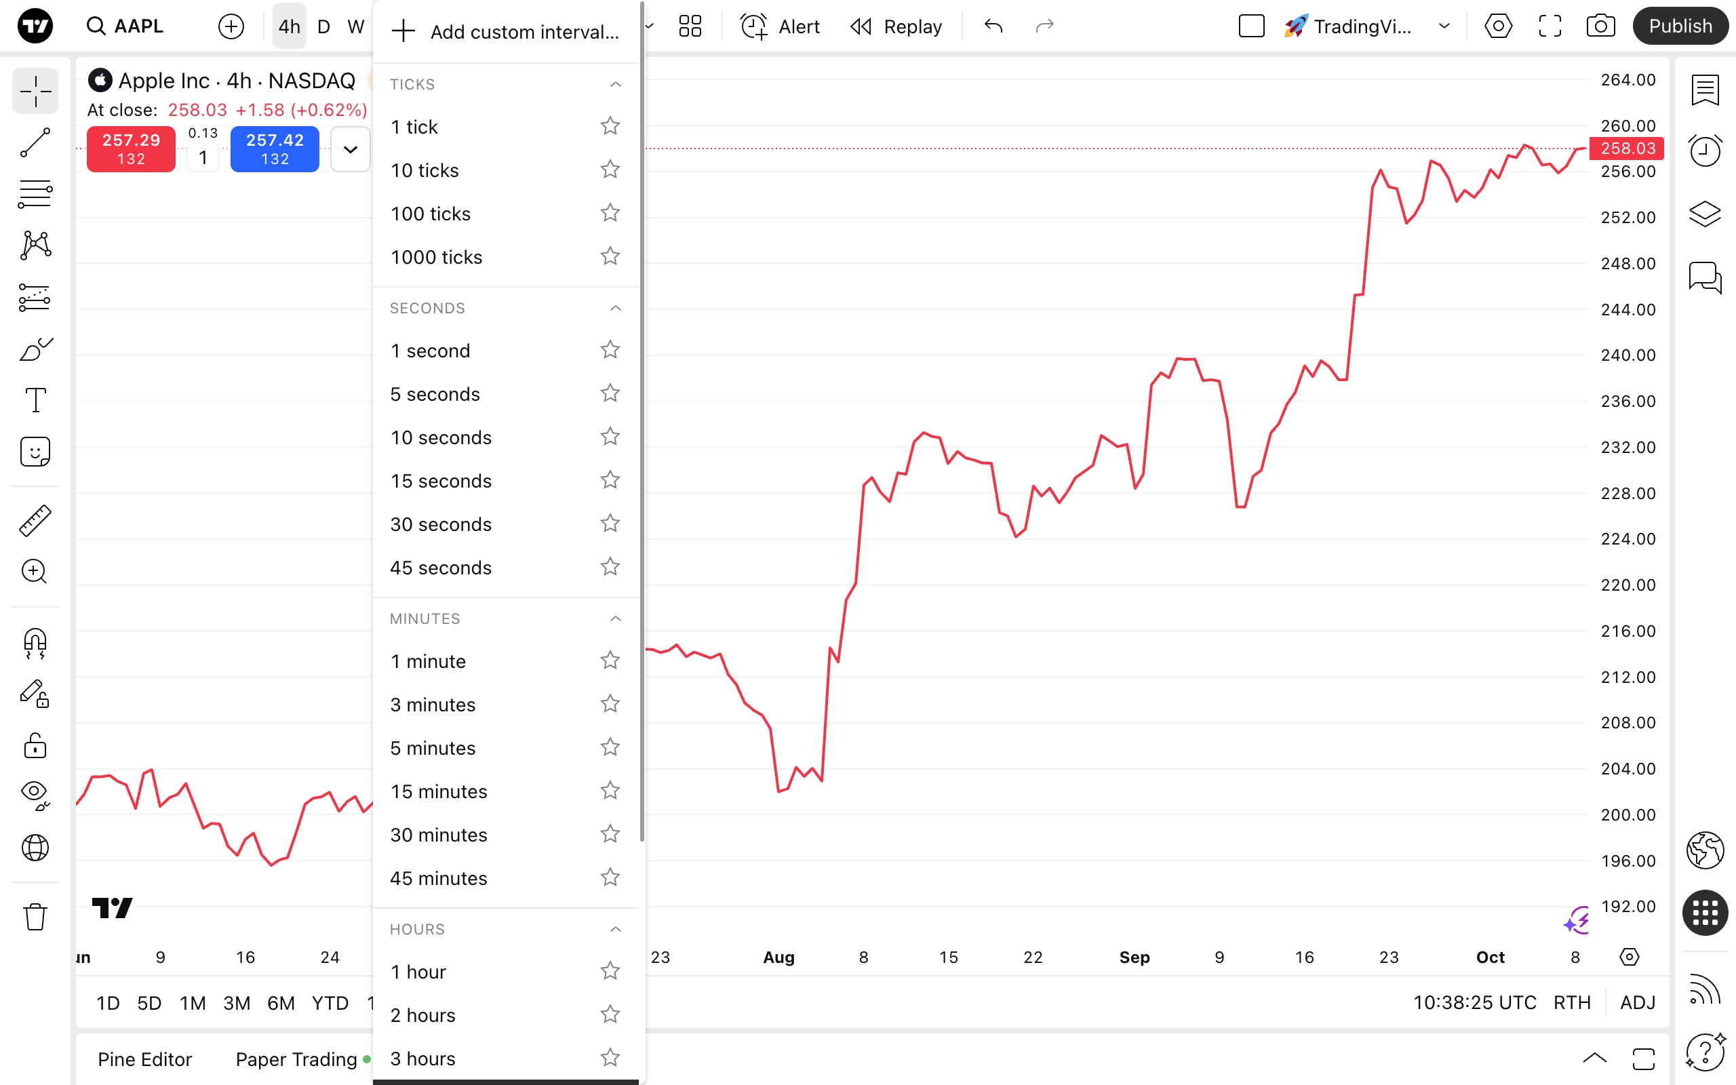The width and height of the screenshot is (1736, 1085).
Task: Expand the buy/sell panel dropdown arrow
Action: pos(350,149)
